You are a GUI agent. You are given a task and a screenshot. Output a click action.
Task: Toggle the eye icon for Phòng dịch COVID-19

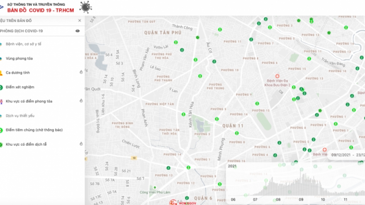(78, 31)
